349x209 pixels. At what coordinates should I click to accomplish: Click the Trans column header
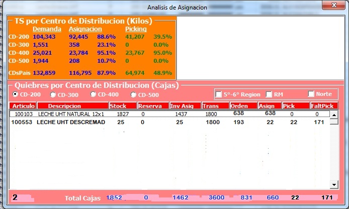point(215,106)
